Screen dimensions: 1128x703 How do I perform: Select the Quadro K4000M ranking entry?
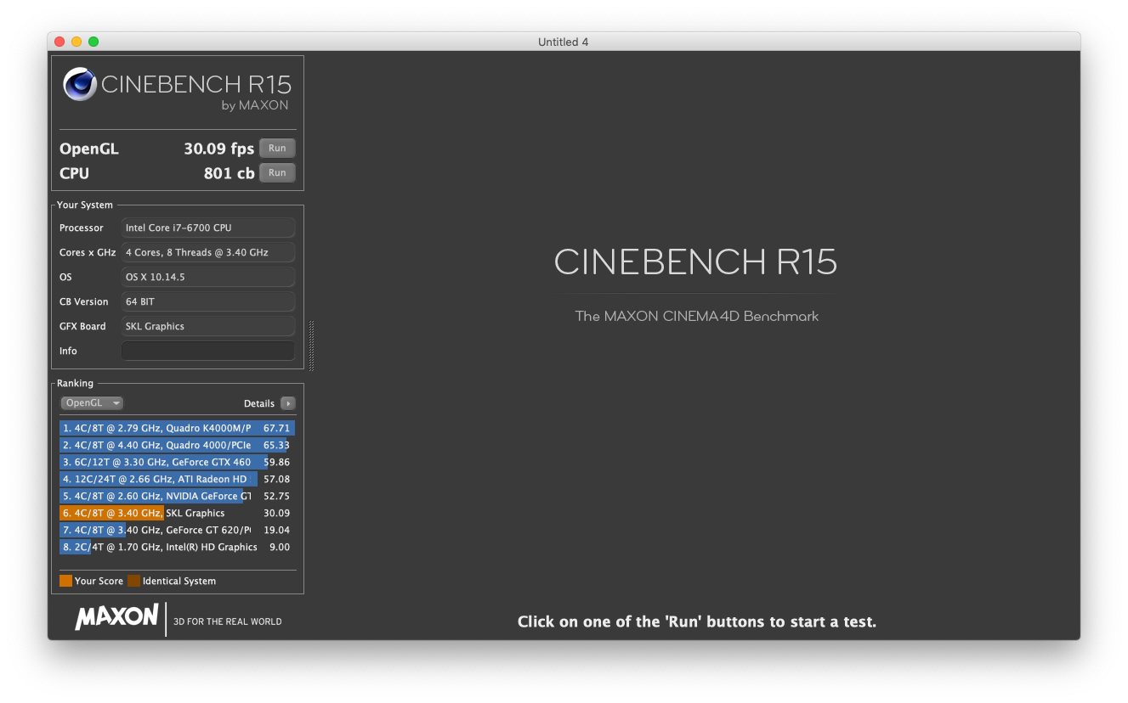point(177,428)
